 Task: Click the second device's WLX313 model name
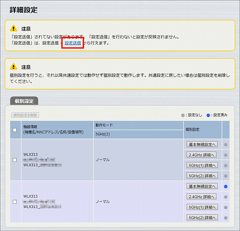tap(30, 196)
